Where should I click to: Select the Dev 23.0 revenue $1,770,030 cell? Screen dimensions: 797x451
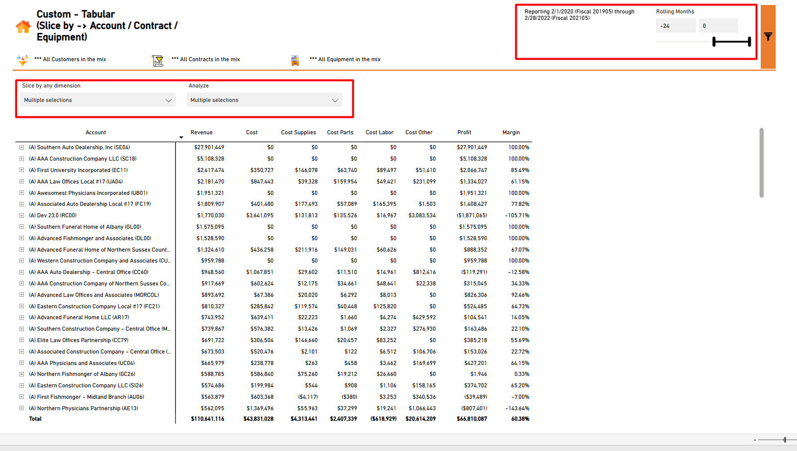click(210, 215)
